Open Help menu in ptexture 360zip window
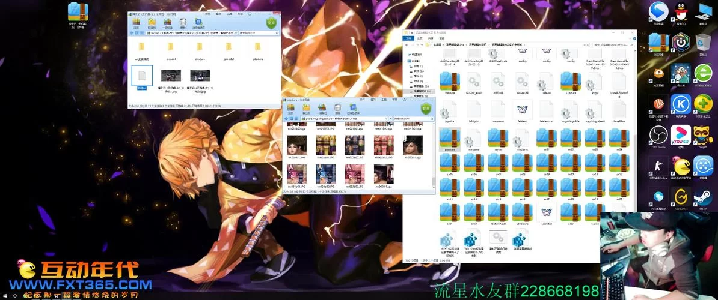The width and height of the screenshot is (718, 300). [x=394, y=99]
